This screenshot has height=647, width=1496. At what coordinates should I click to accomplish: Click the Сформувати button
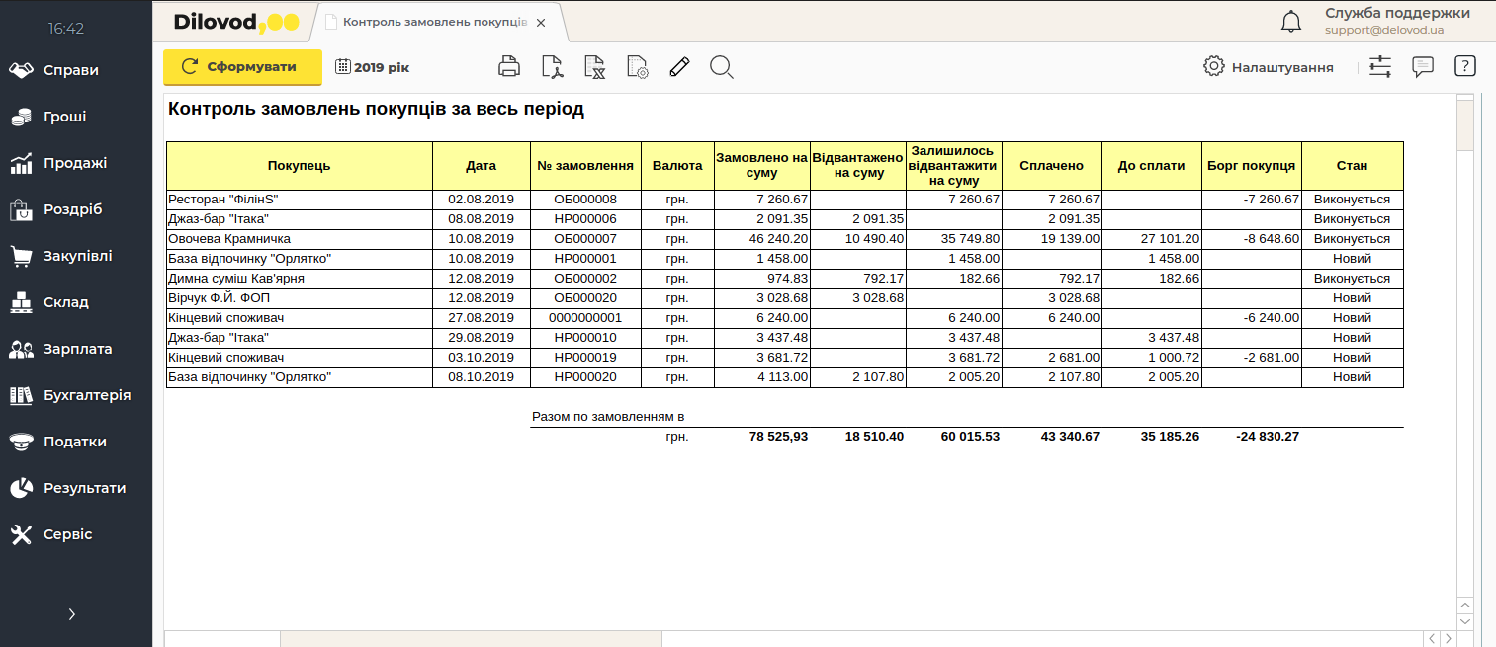click(242, 67)
